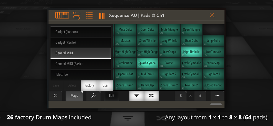Tap the Crash Cymbal 1 pad
The image size is (273, 126).
pyautogui.click(x=191, y=74)
